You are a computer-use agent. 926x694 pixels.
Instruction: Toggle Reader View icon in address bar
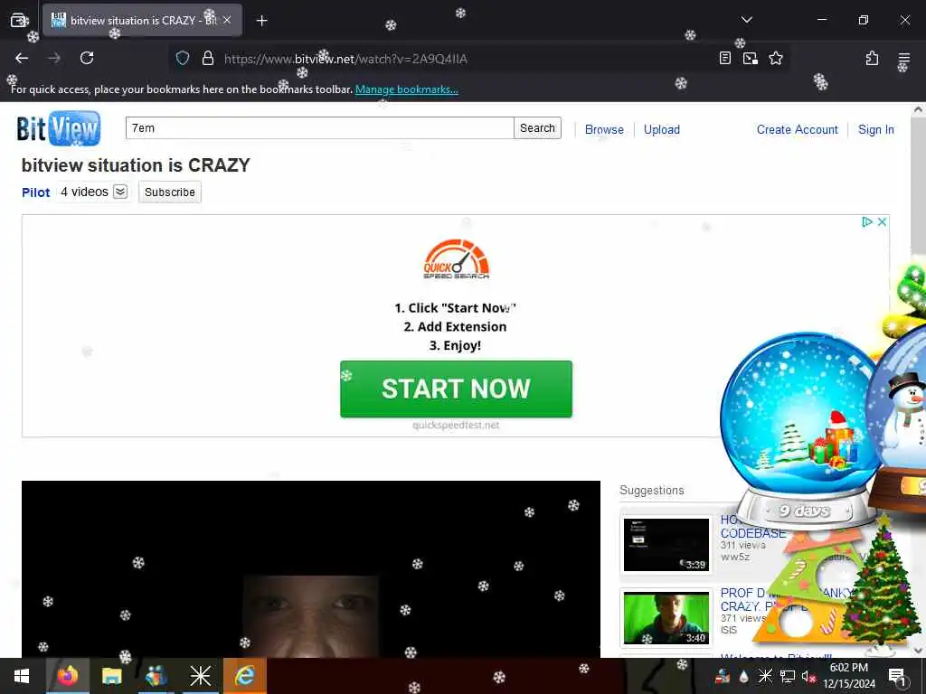click(x=725, y=58)
